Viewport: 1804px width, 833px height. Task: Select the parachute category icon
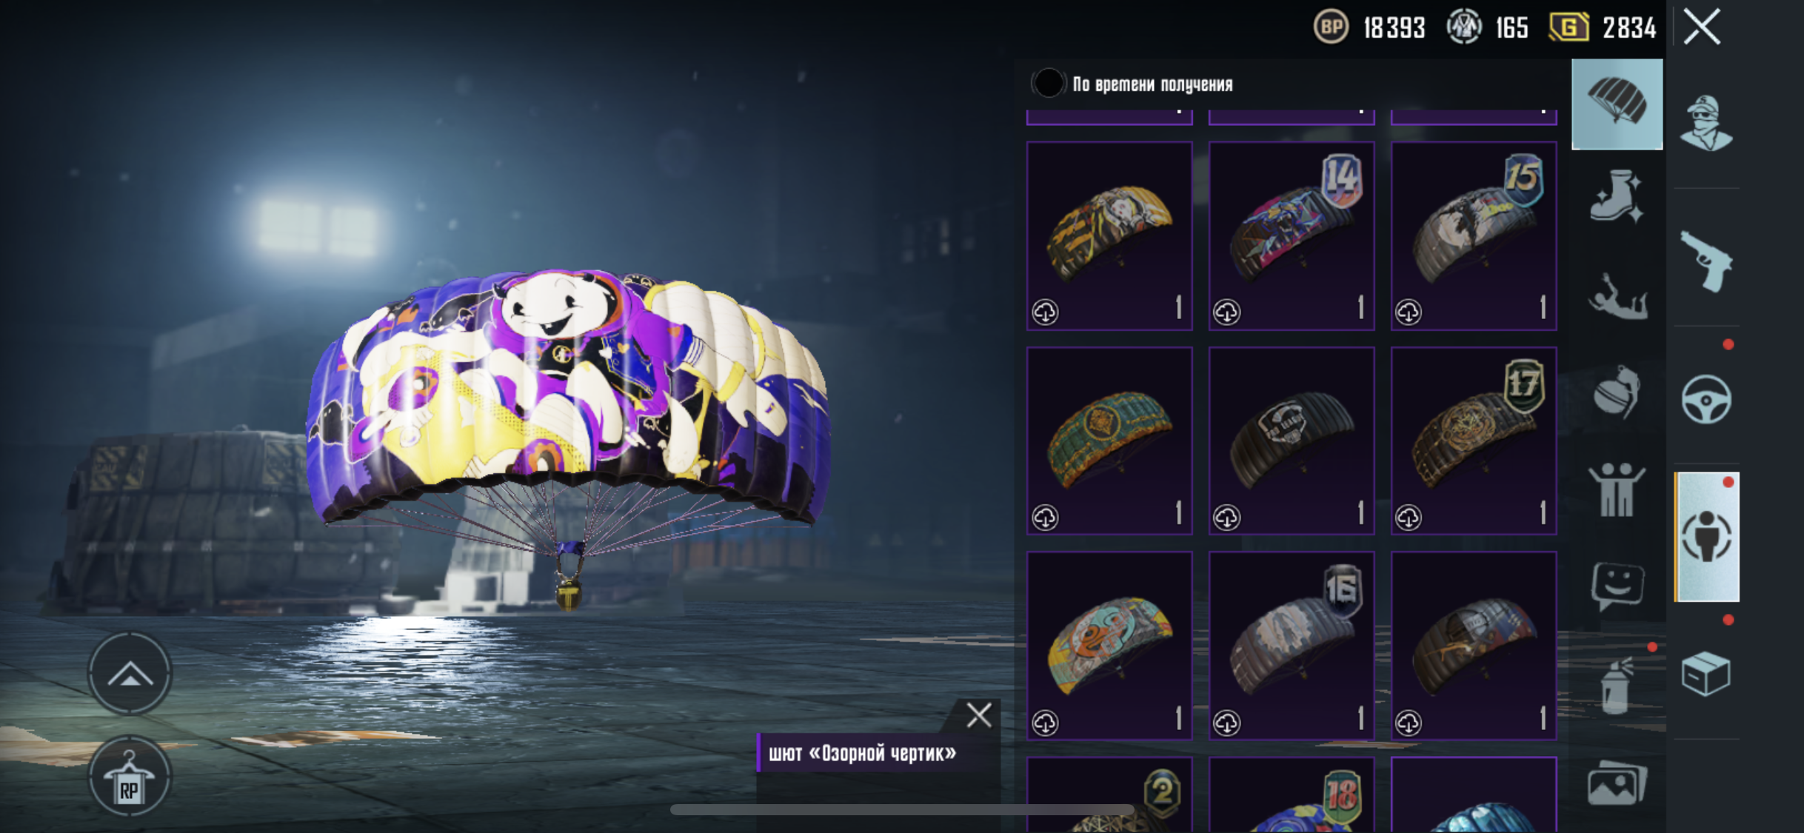click(1617, 104)
